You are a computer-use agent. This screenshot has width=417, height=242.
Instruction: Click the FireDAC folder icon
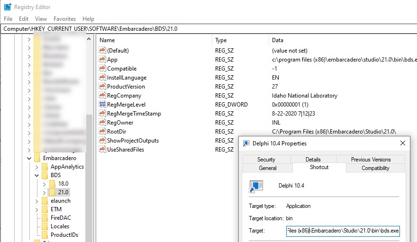point(45,217)
